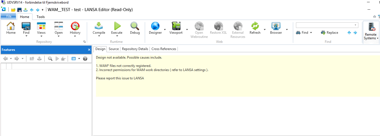380x136 pixels.
Task: Expand the quick access toolbar customize arrow
Action: coord(42,10)
